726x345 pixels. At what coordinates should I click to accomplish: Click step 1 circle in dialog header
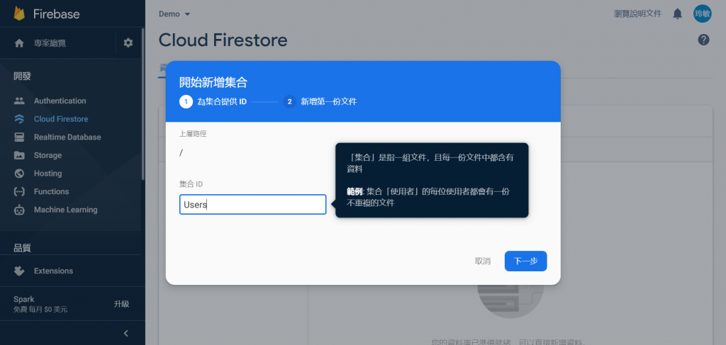tap(186, 101)
